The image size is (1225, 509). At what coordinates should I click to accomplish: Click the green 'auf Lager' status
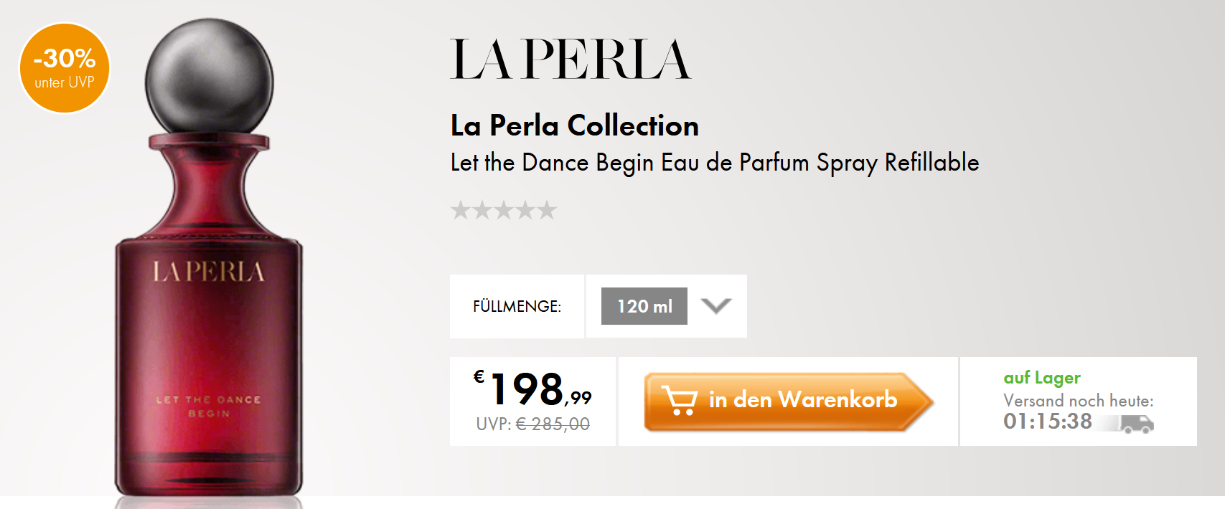click(x=1041, y=378)
